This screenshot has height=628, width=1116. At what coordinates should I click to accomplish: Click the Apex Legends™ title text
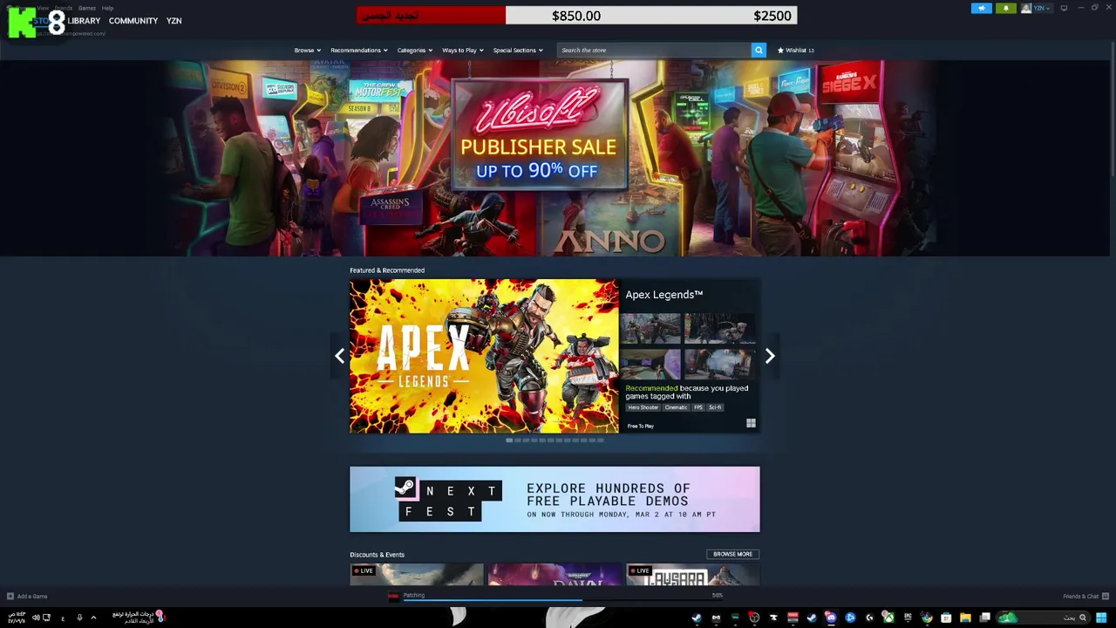663,295
